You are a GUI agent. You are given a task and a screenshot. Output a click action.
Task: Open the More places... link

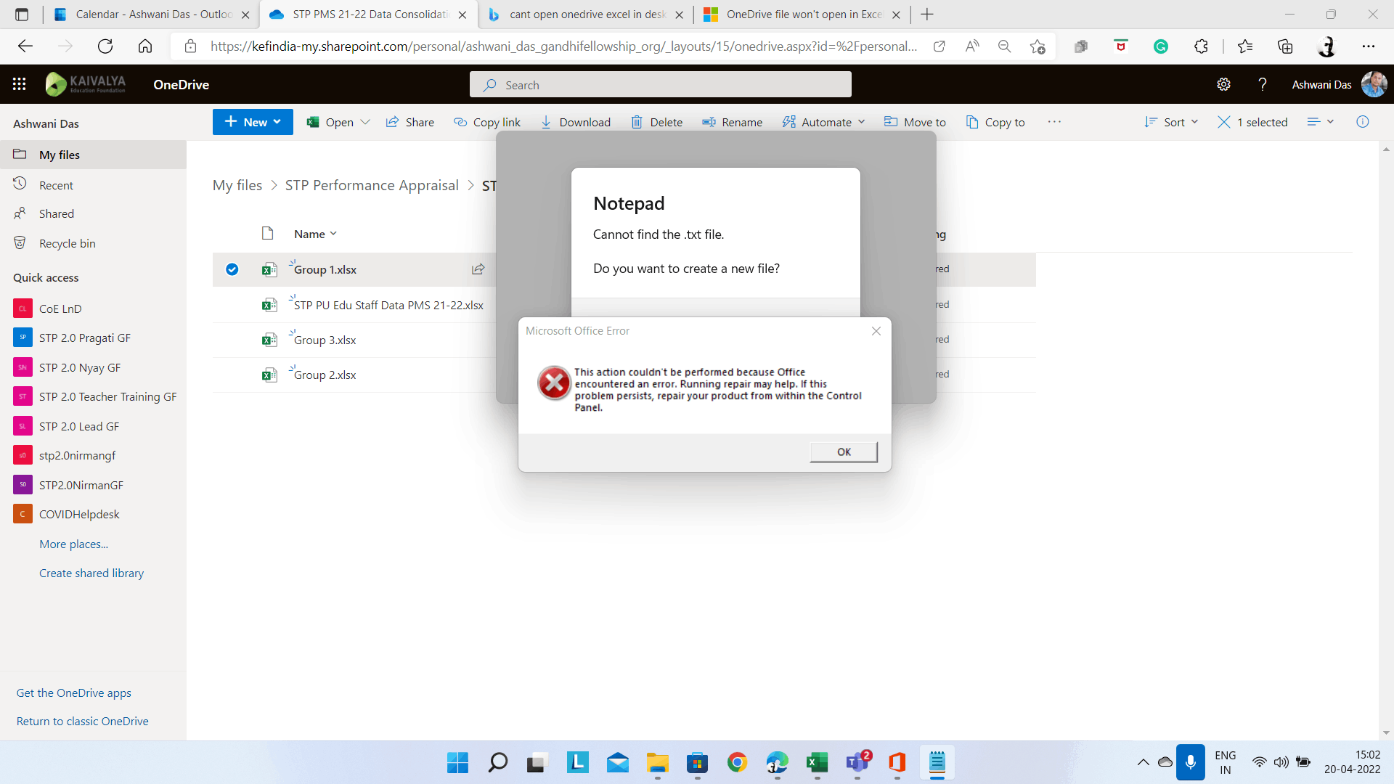73,544
